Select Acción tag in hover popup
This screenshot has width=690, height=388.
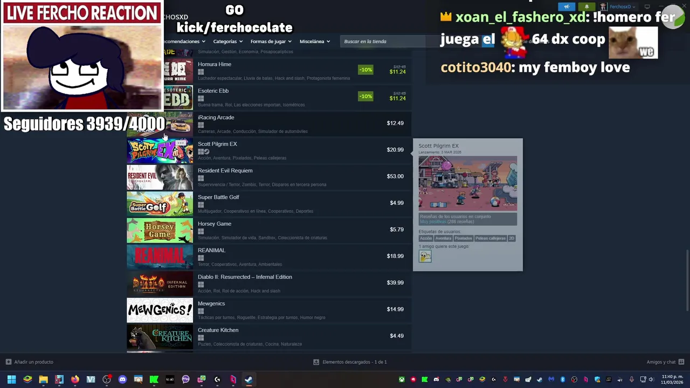pos(426,238)
